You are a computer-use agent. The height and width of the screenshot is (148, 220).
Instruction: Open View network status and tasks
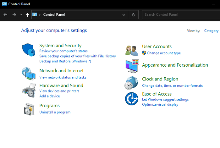[63, 77]
